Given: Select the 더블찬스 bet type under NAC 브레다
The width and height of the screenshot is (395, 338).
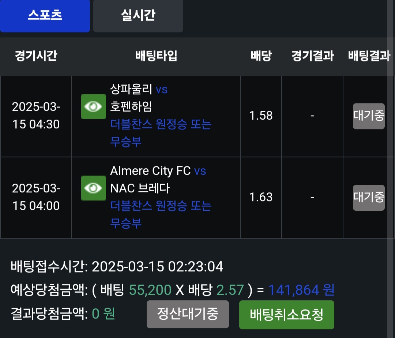Looking at the screenshot, I should click(x=161, y=214).
